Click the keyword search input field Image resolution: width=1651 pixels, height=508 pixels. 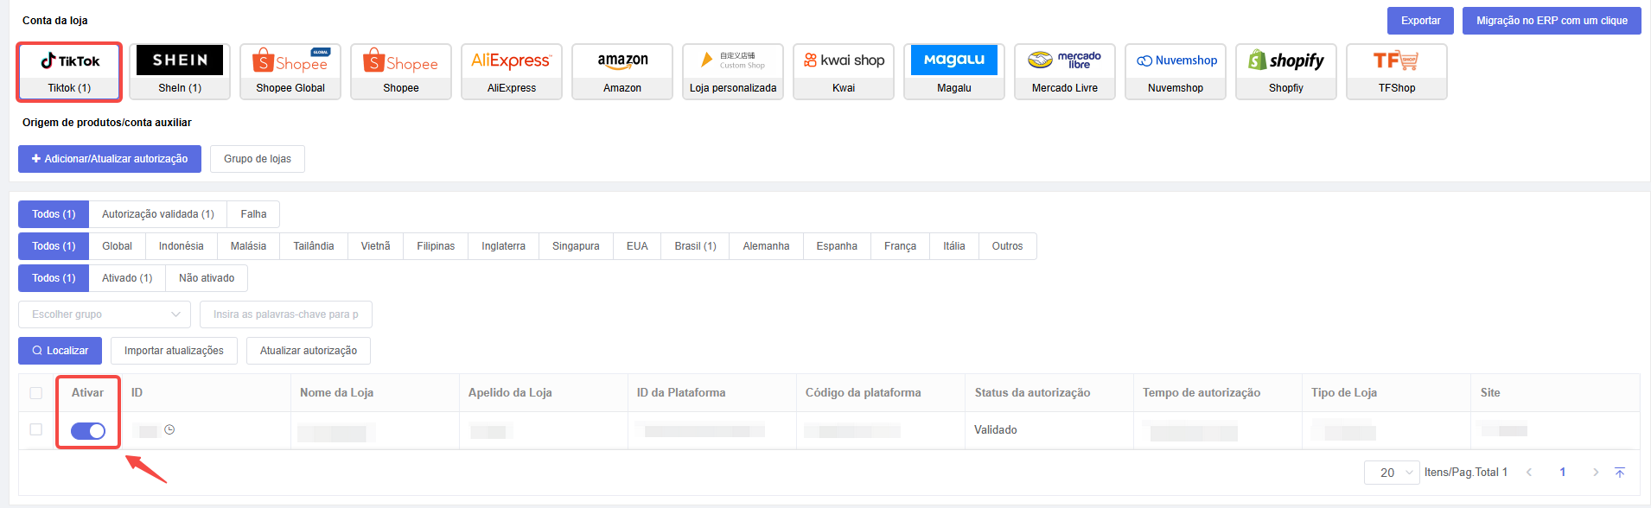pos(286,314)
